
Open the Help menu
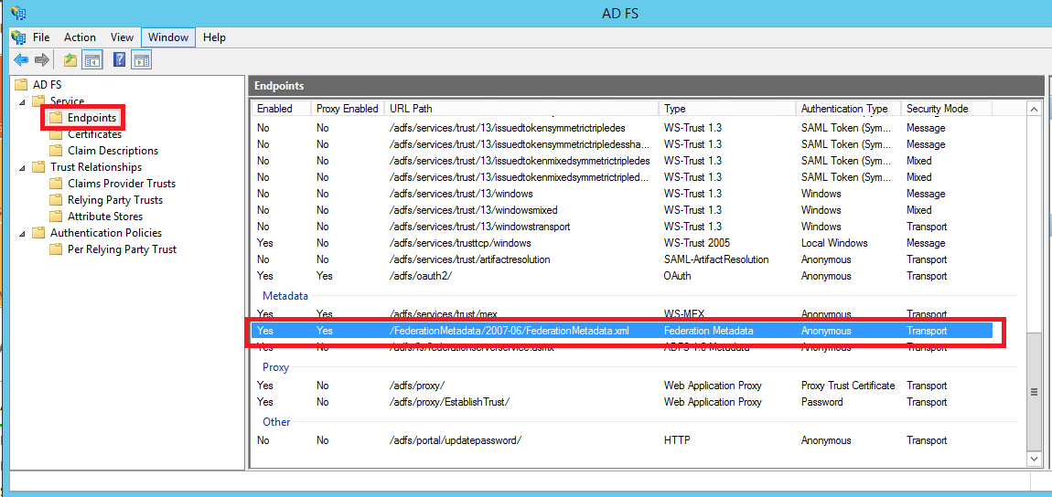point(214,37)
